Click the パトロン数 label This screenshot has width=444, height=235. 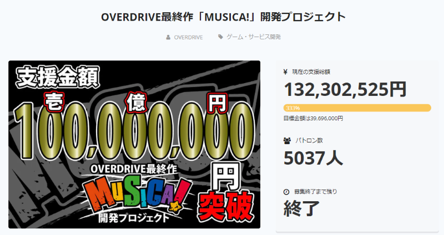(309, 141)
